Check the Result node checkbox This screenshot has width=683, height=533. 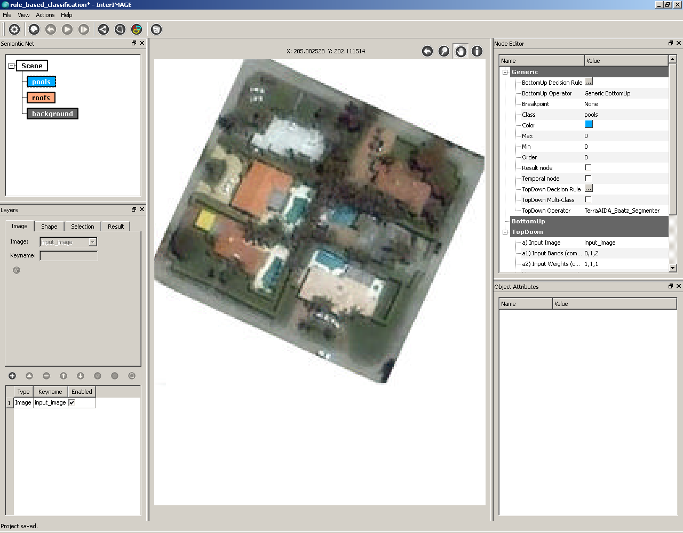[x=588, y=167]
